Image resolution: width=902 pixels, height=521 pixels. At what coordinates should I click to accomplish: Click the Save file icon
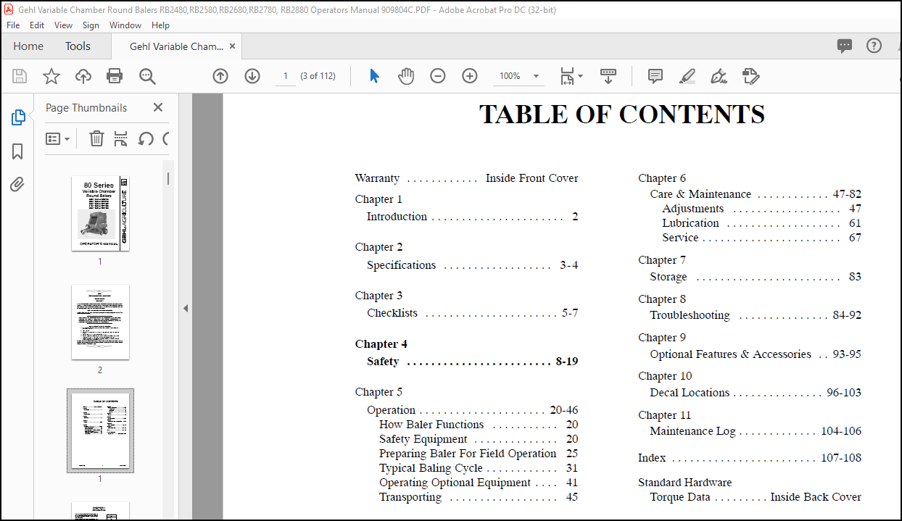coord(20,76)
